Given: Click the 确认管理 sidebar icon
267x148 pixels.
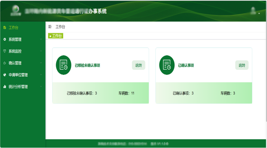Looking at the screenshot, I should click(x=5, y=63).
